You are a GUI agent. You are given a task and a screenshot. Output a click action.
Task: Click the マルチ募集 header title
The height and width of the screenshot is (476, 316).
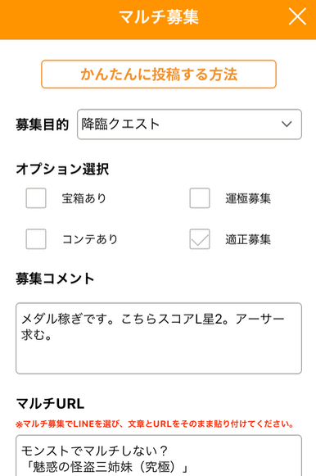coord(159,17)
